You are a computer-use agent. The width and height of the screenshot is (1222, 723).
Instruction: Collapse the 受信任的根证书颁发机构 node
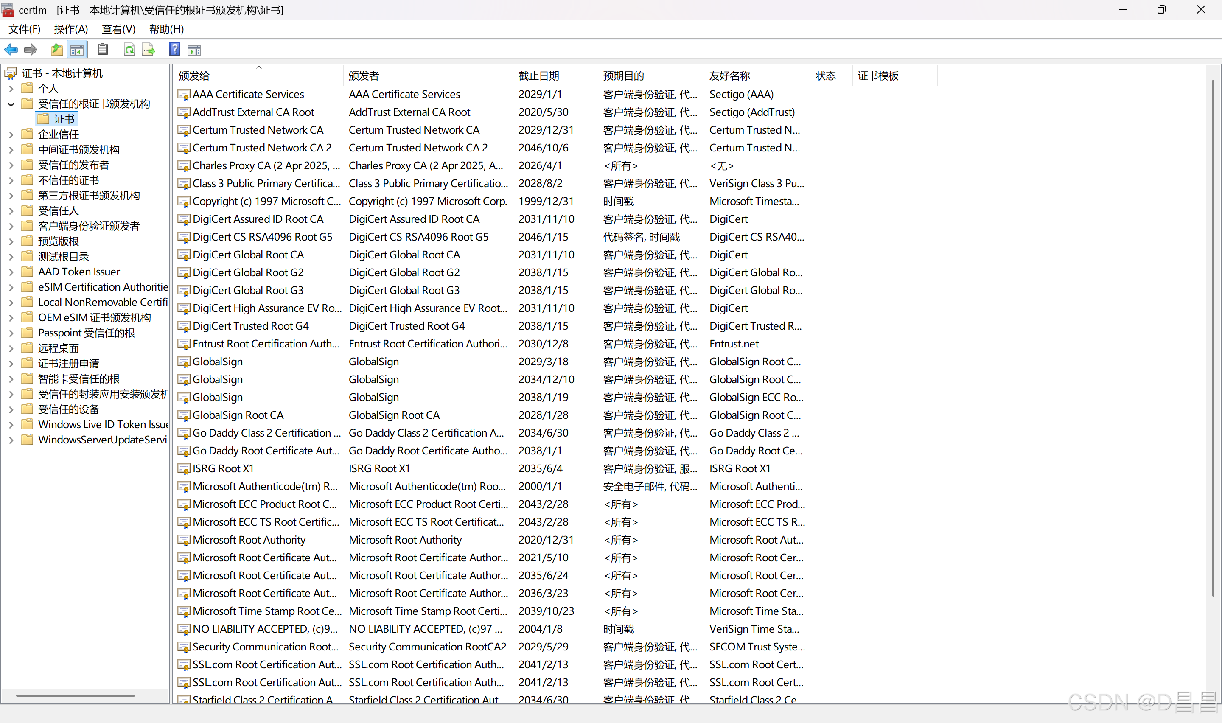pyautogui.click(x=11, y=104)
